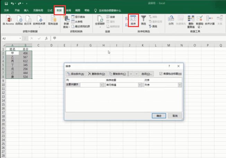Click the Name Box showing A2
Viewport: 226px width, 158px height.
click(x=11, y=38)
